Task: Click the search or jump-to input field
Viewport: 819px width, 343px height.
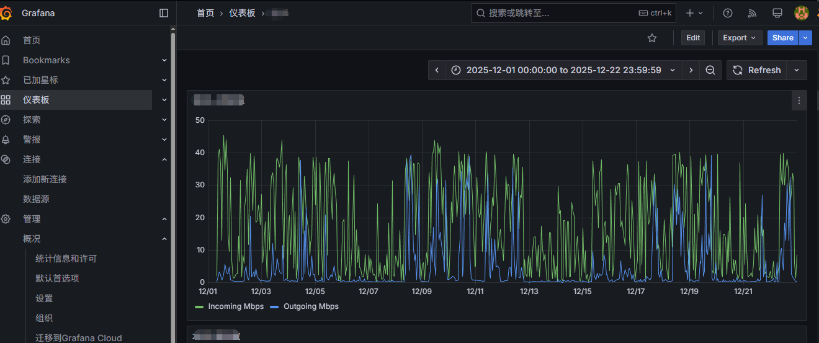Action: pyautogui.click(x=574, y=13)
